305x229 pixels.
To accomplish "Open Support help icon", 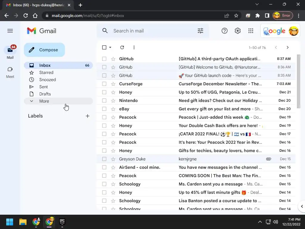I will click(x=225, y=31).
